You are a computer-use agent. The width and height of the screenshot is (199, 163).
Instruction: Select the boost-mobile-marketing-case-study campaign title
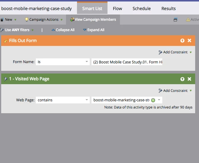click(x=36, y=9)
